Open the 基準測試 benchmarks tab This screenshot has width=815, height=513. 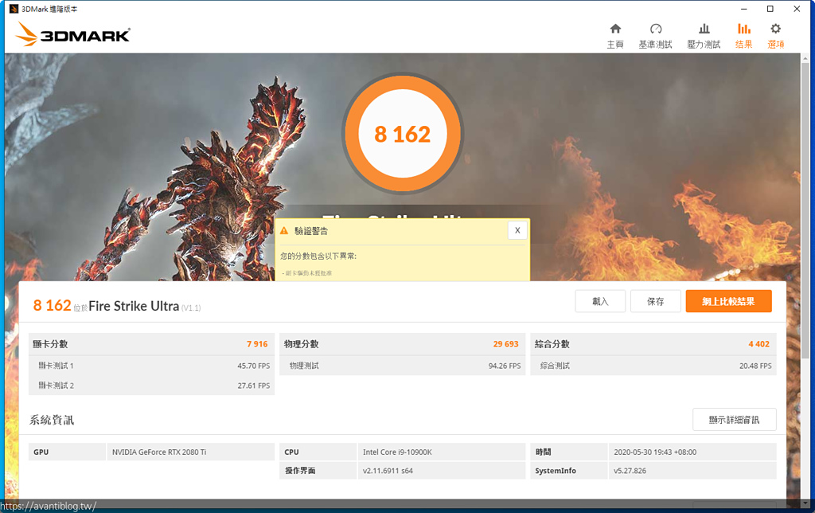tap(656, 36)
